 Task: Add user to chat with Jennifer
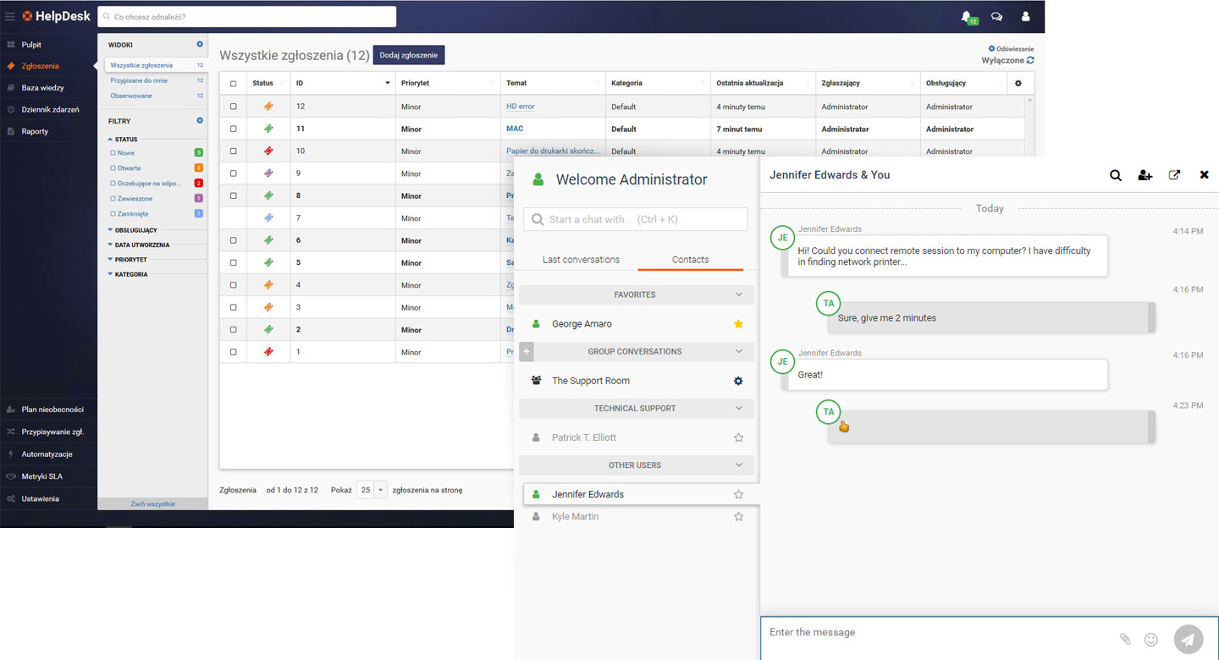coord(1145,175)
